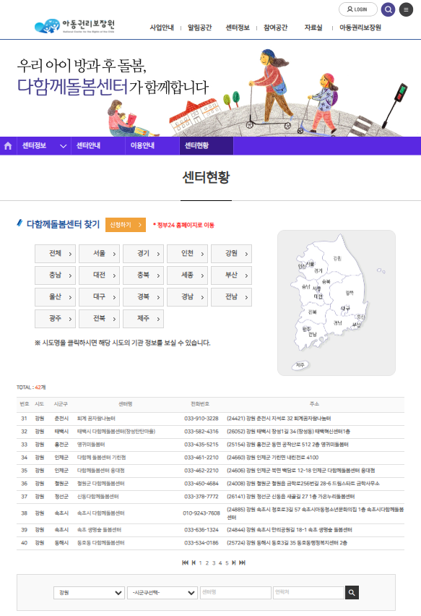
Task: Select center name 퇴계 꿈자람나눔터
Action: click(x=96, y=419)
